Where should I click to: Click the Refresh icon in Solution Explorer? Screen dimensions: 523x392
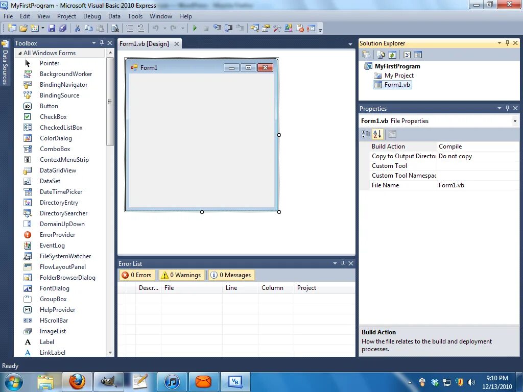click(392, 55)
